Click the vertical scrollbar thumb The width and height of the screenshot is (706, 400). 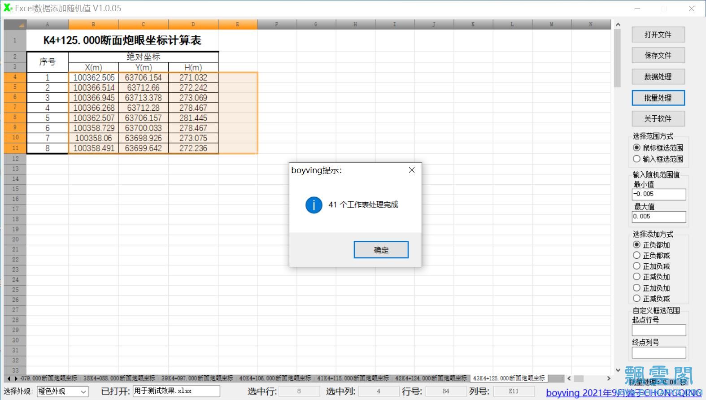618,57
